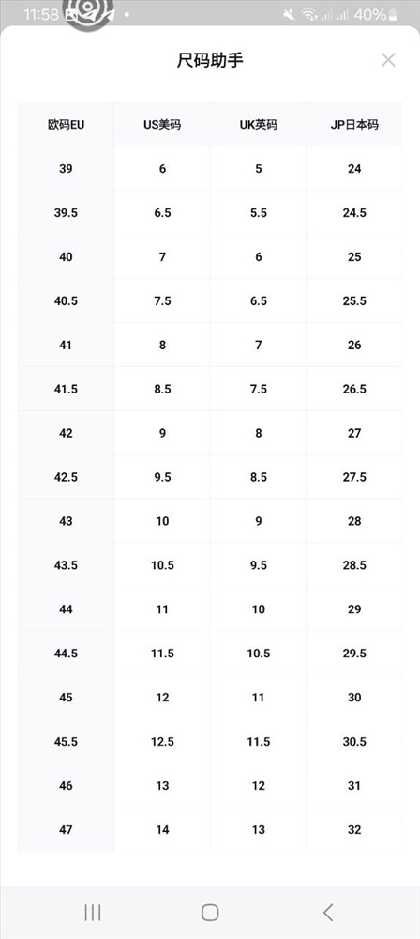Select the JP日本码 column header
This screenshot has height=939, width=420.
coord(354,125)
